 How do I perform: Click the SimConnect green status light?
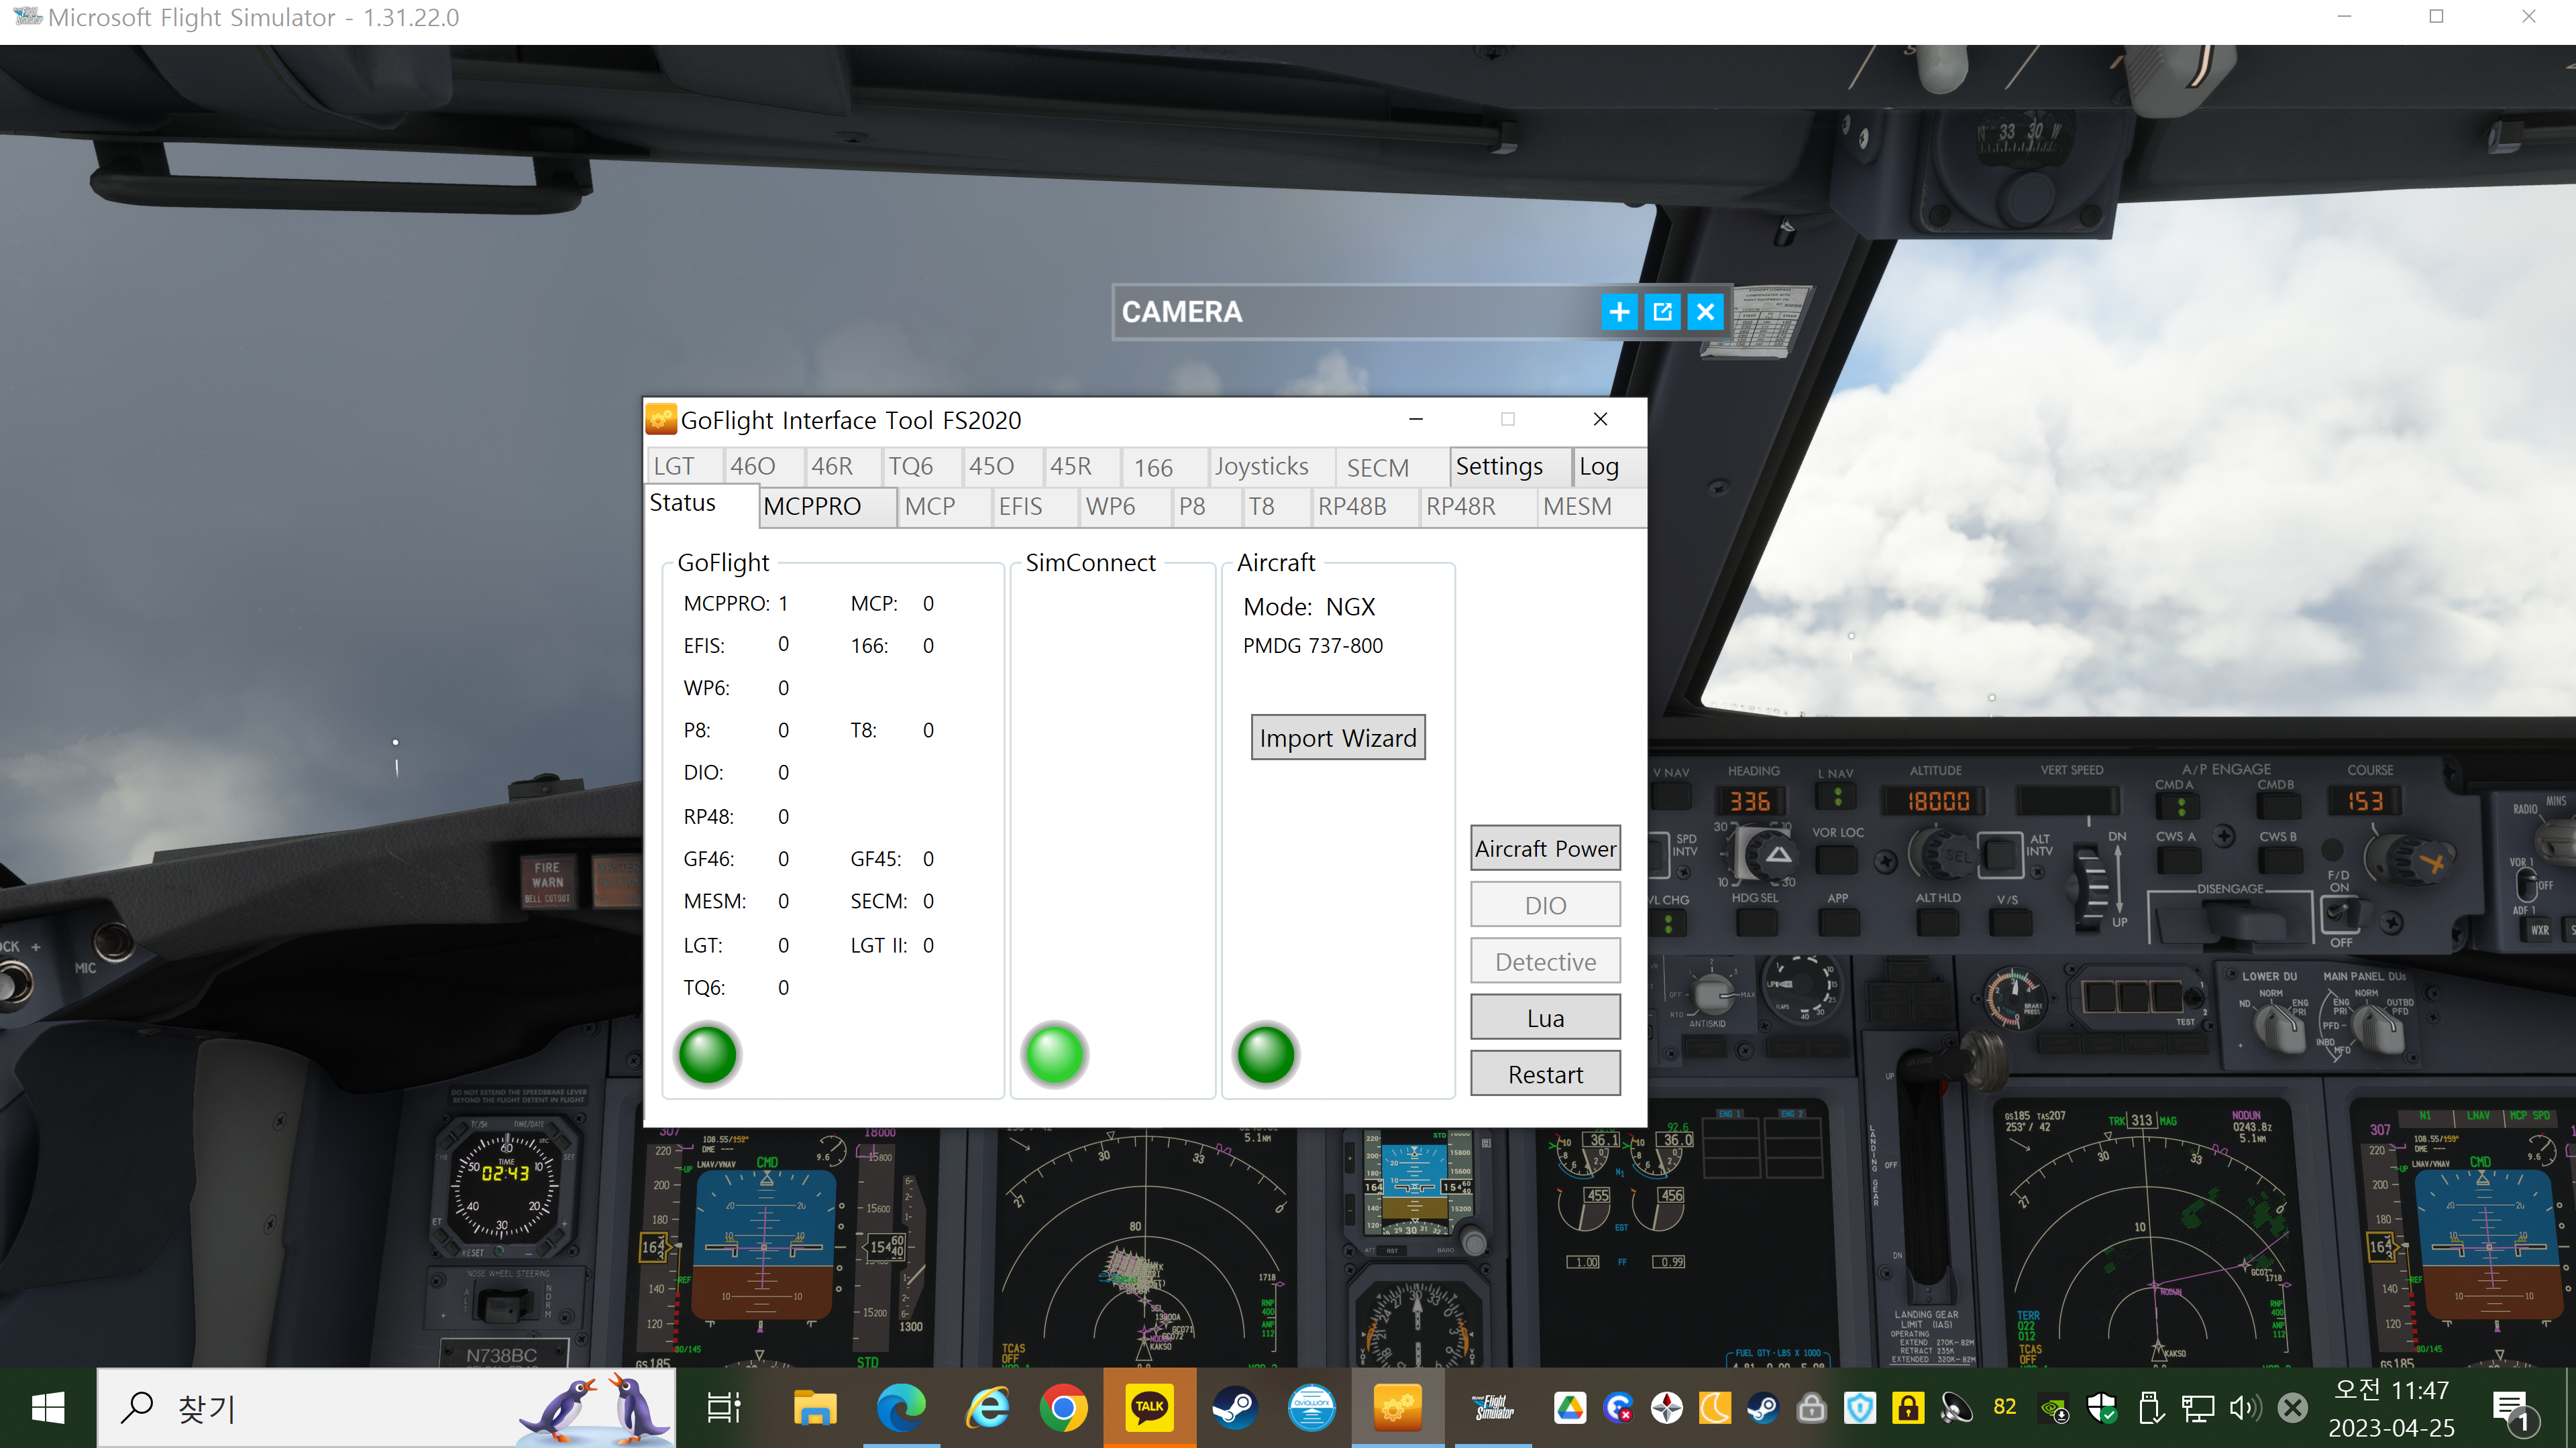(x=1055, y=1054)
